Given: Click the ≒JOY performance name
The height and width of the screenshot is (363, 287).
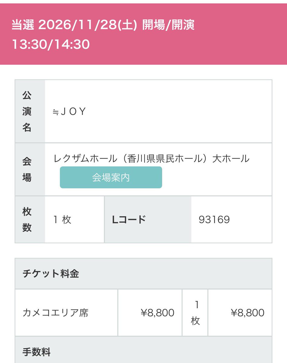Looking at the screenshot, I should point(69,112).
